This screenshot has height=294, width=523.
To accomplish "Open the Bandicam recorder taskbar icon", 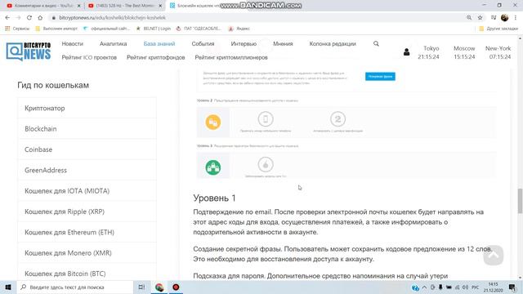I will (176, 287).
